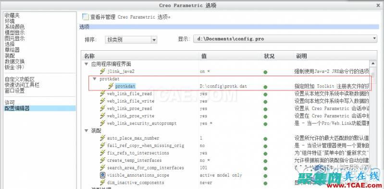Select 模型显示 in the sidebar
The height and width of the screenshot is (189, 384).
pos(14,33)
